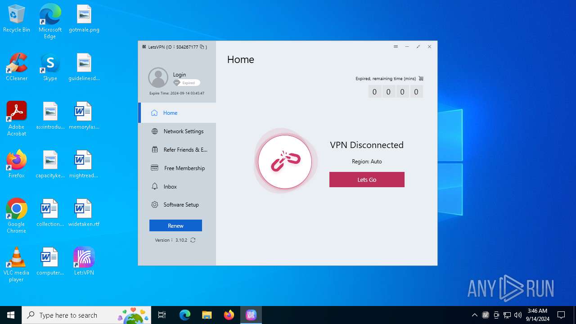Select the LetsVPN desktop shortcut
This screenshot has width=576, height=324.
[x=84, y=261]
